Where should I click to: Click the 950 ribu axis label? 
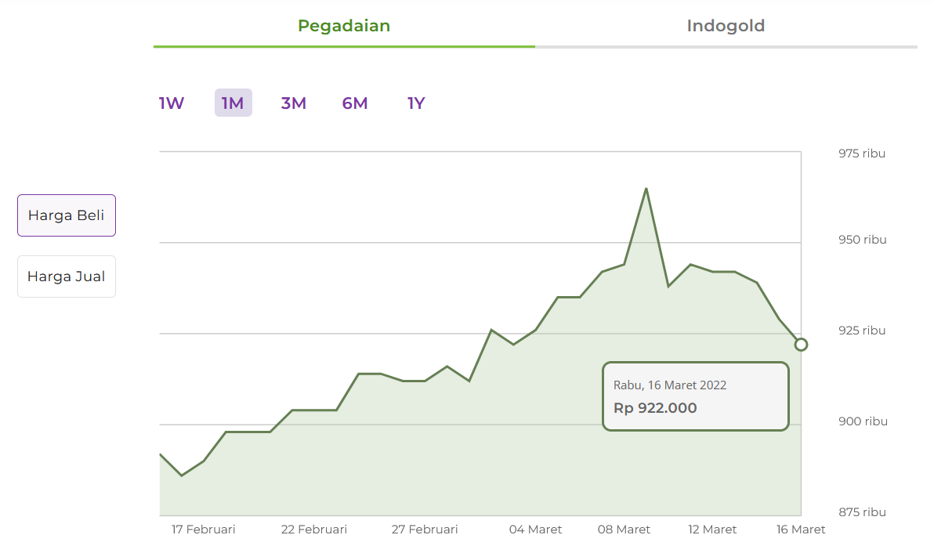(x=863, y=240)
